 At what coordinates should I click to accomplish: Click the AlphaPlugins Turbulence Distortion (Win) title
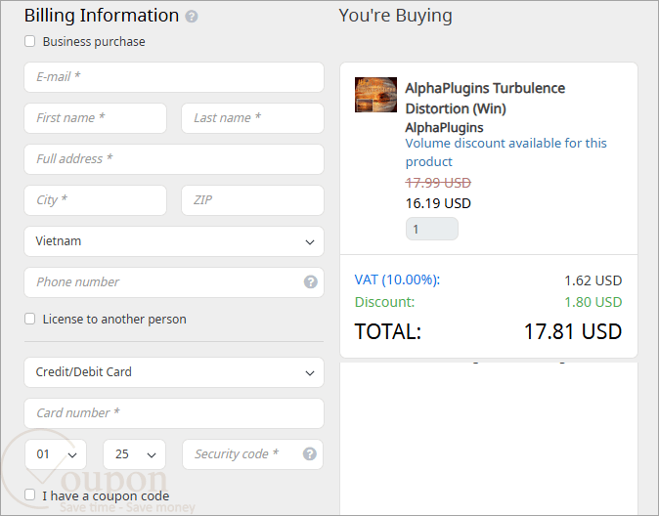click(485, 99)
